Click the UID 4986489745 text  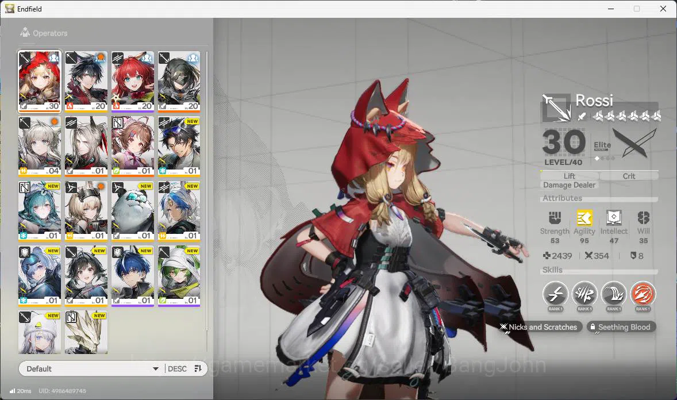point(62,391)
